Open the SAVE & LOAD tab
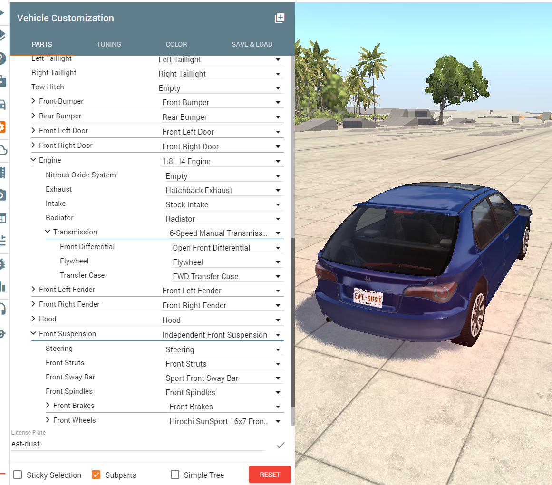 (252, 44)
